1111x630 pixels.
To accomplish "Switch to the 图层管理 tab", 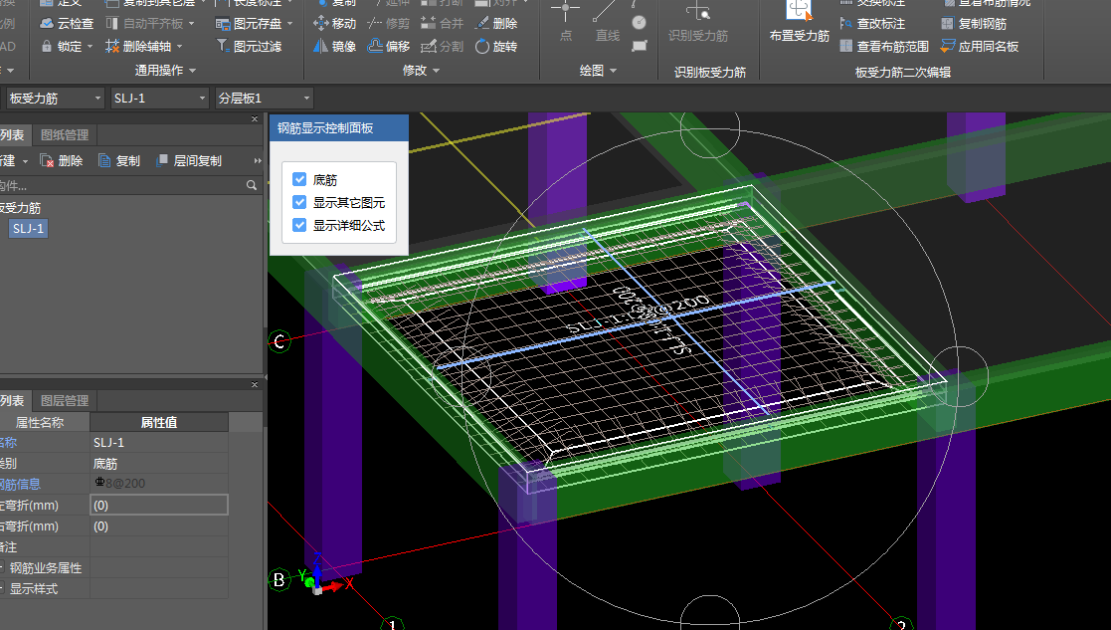I will click(x=65, y=400).
